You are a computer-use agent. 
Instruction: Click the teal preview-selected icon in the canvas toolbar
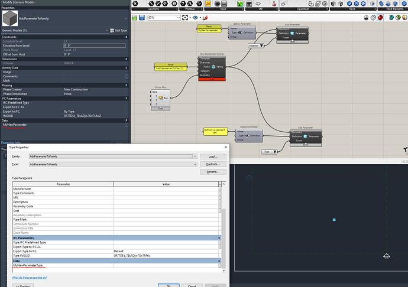(391, 17)
